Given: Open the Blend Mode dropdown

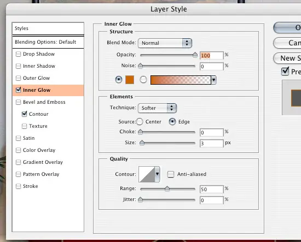Looking at the screenshot, I should coord(165,43).
